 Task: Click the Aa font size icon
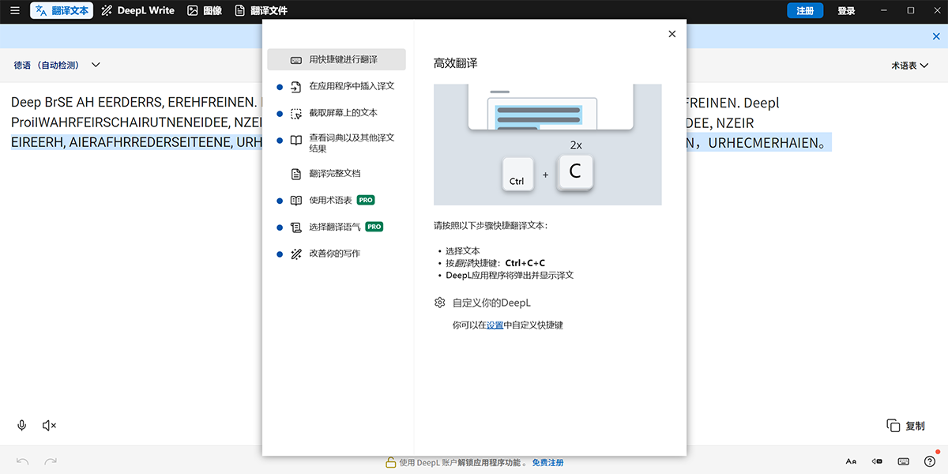coord(851,461)
